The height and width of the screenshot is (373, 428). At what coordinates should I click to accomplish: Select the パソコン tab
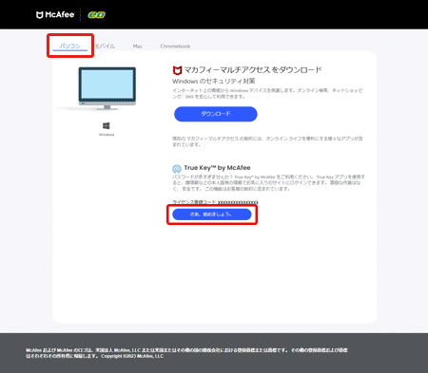click(70, 47)
